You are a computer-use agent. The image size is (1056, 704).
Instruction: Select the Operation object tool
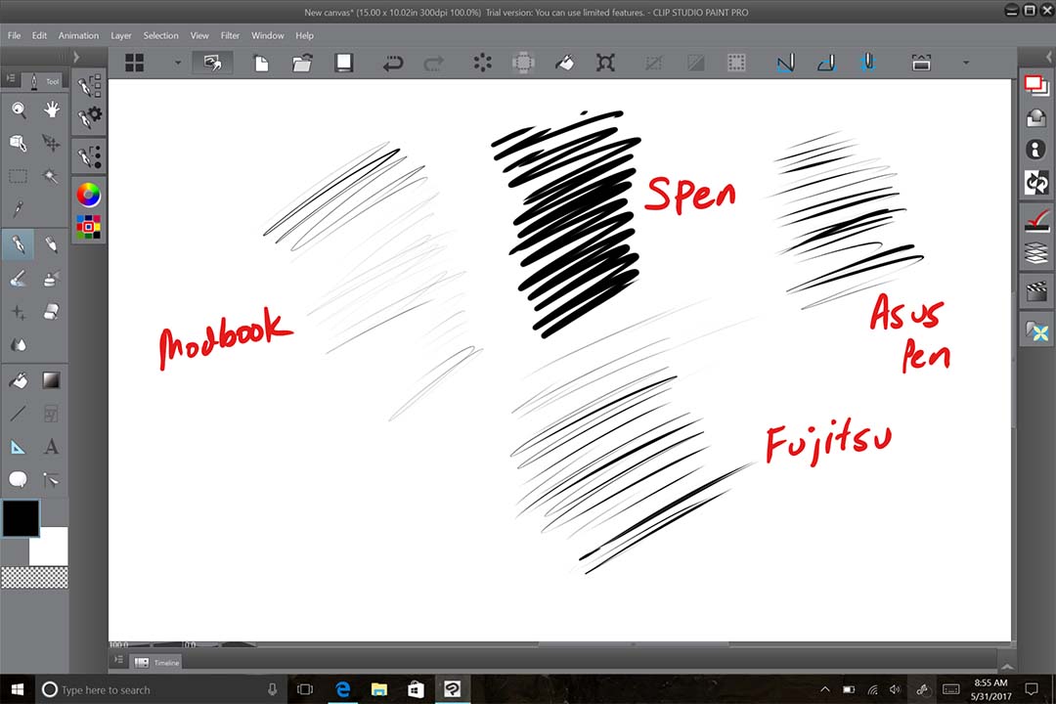[x=19, y=143]
